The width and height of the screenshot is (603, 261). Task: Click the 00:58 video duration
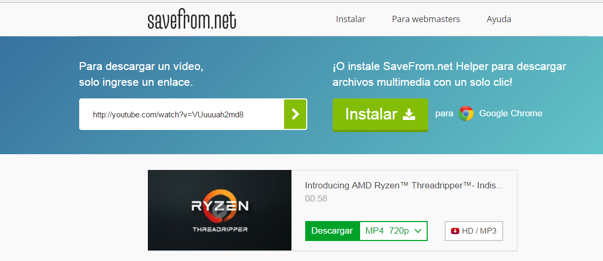[316, 199]
